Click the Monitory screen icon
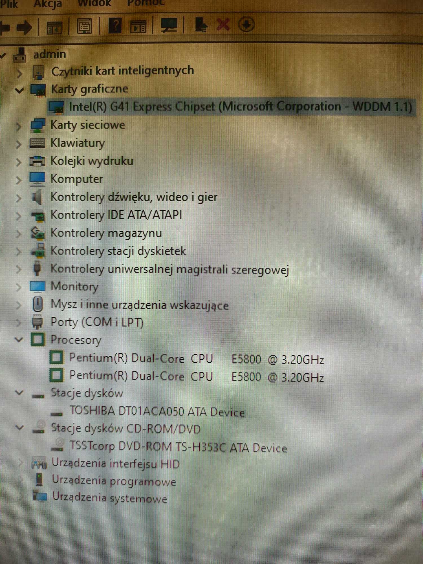This screenshot has height=564, width=423. (x=37, y=286)
